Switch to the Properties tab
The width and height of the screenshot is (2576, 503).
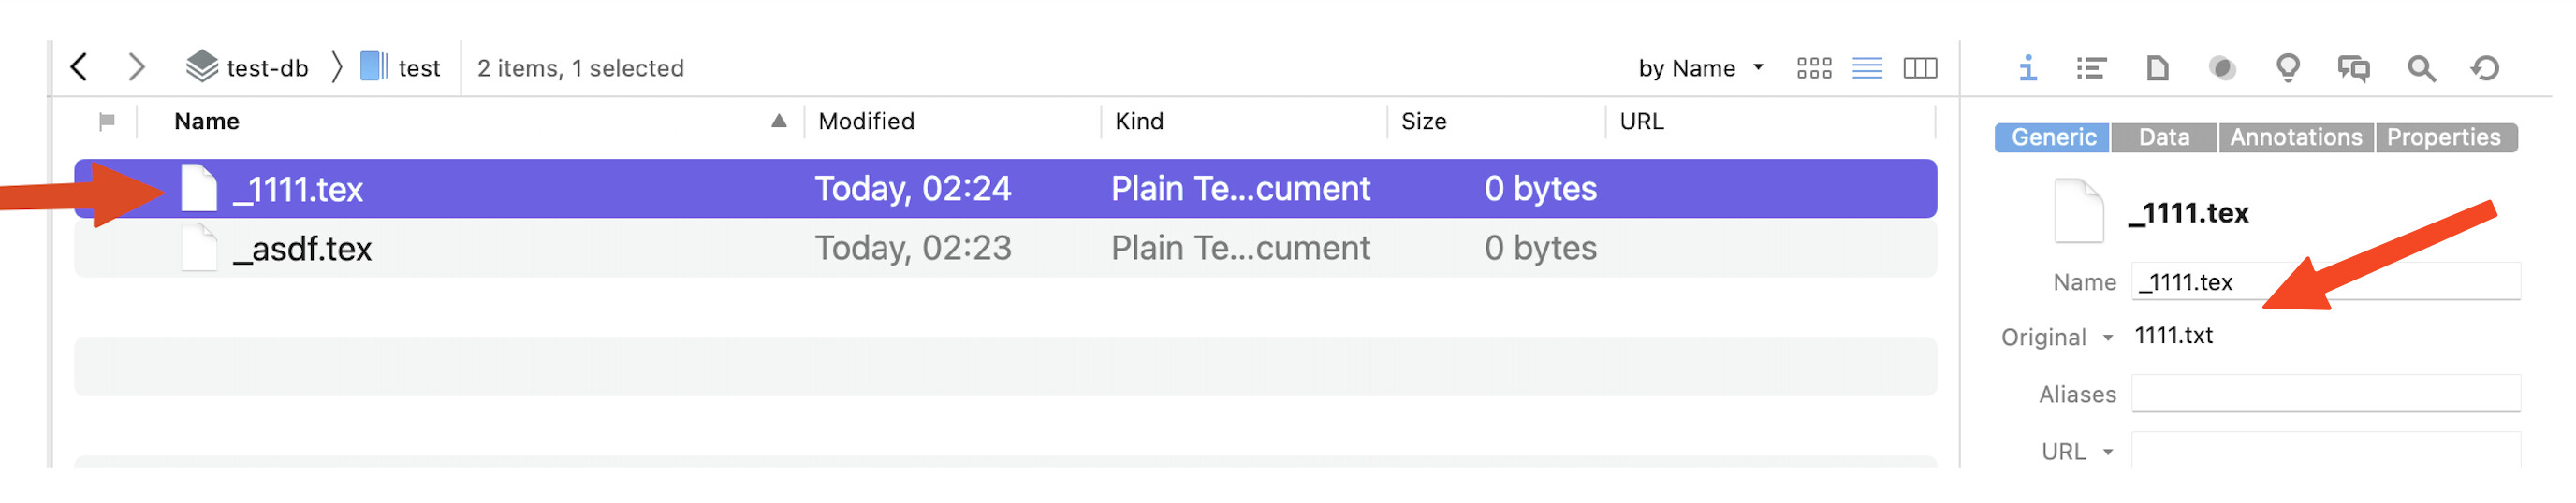pos(2442,137)
